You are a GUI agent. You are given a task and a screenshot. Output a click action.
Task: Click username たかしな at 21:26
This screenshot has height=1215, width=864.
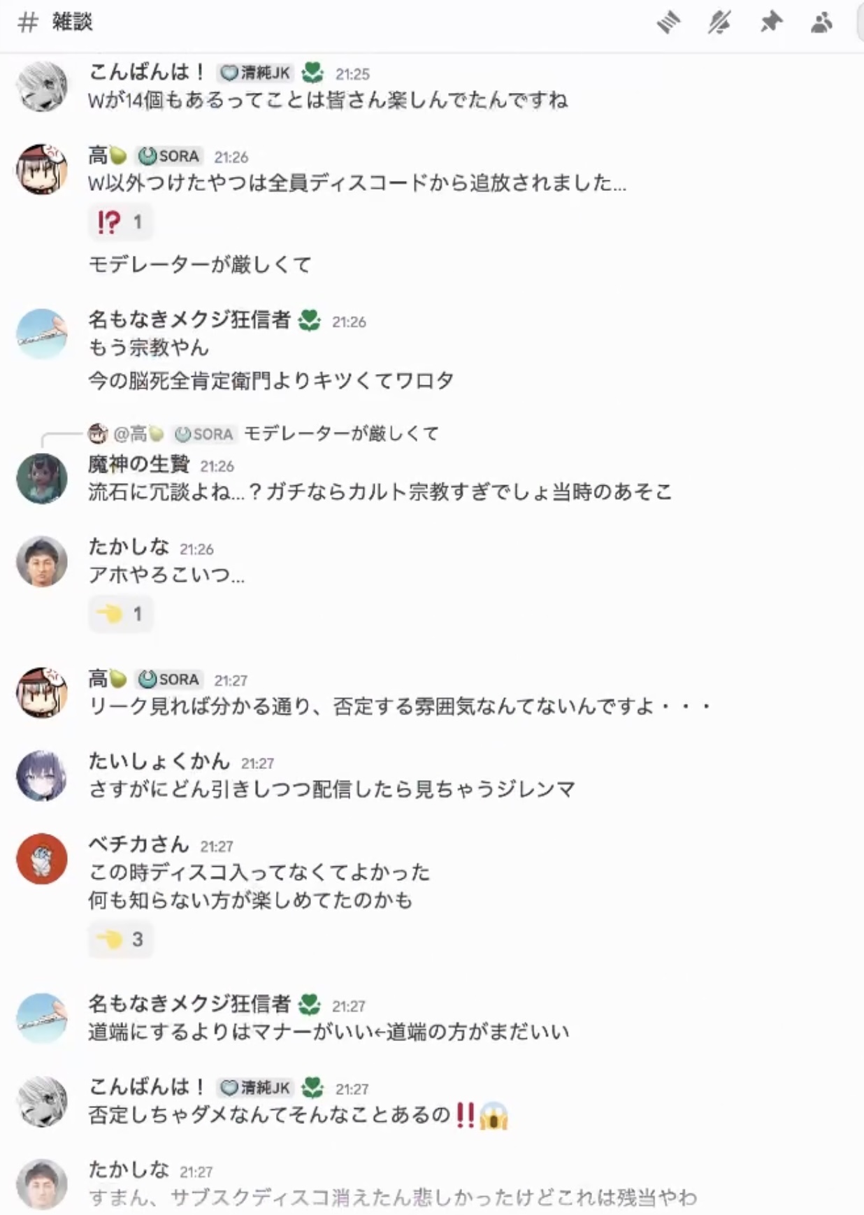point(129,547)
